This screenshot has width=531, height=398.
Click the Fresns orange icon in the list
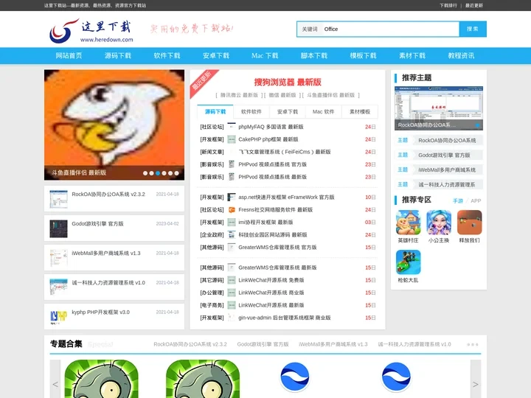pyautogui.click(x=232, y=210)
